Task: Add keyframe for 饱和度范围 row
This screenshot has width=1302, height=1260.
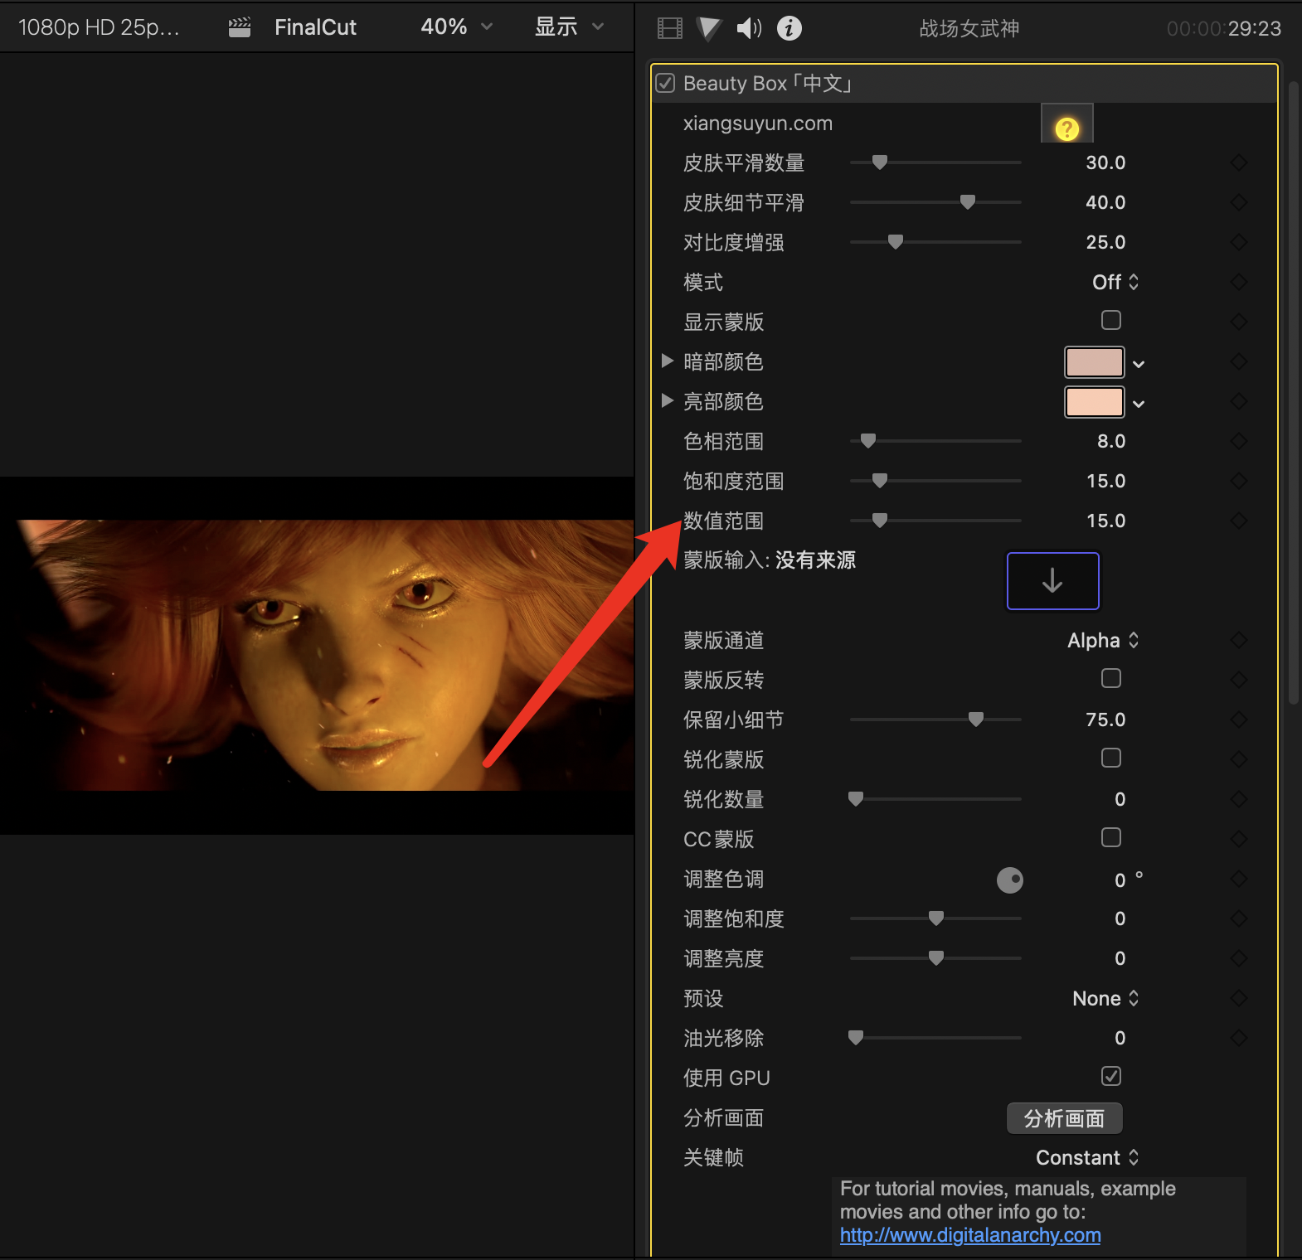Action: (1239, 481)
